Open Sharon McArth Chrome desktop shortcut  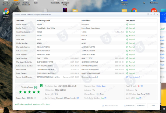point(6,13)
